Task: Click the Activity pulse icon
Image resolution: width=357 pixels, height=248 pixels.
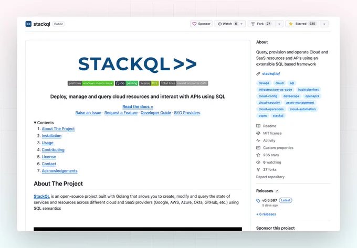Action: (x=258, y=141)
